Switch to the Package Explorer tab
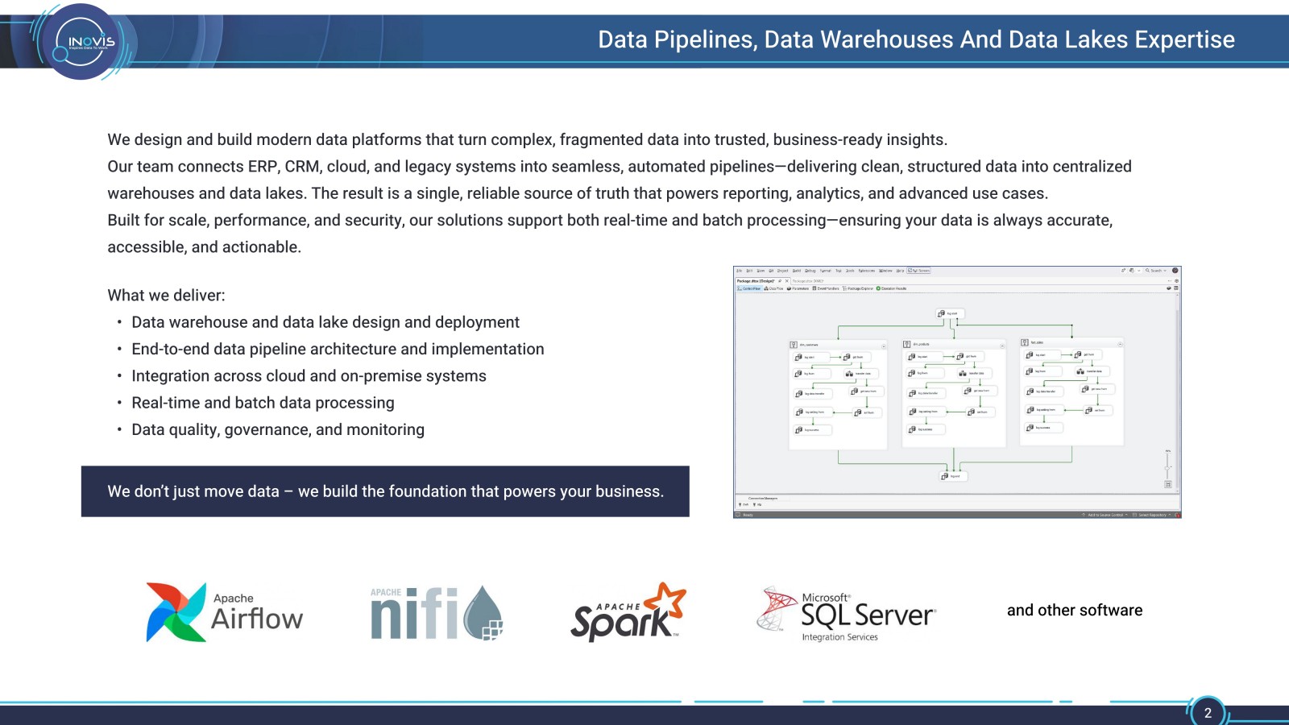 (x=858, y=288)
